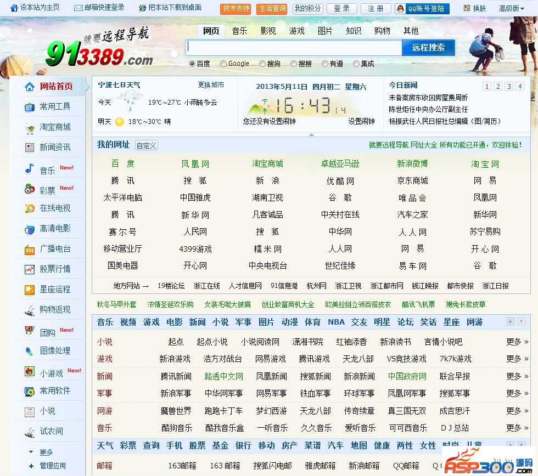This screenshot has width=538, height=476.
Task: Click the 远程搜索 search button
Action: click(x=428, y=48)
